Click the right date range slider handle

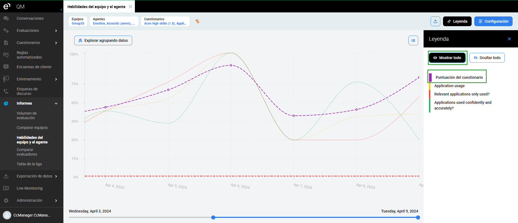point(418,217)
